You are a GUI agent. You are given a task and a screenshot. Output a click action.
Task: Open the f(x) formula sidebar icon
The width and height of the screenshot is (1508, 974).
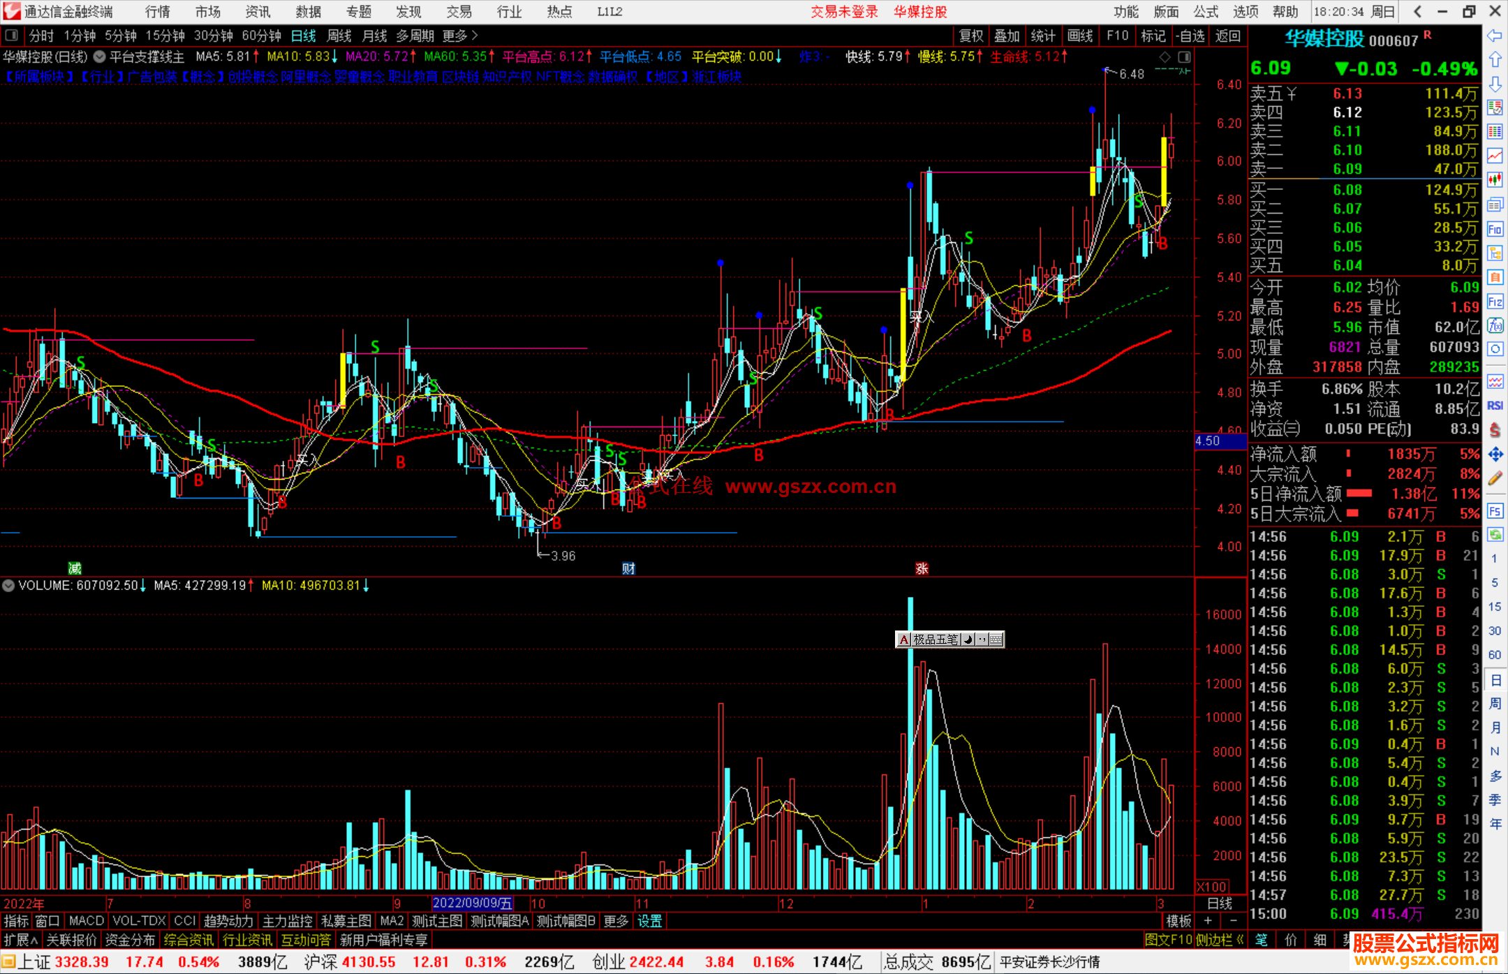[1495, 325]
